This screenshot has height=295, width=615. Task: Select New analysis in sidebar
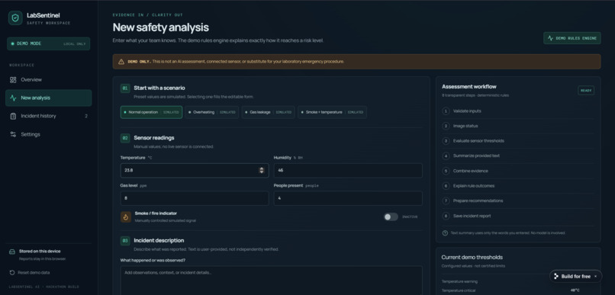[49, 98]
